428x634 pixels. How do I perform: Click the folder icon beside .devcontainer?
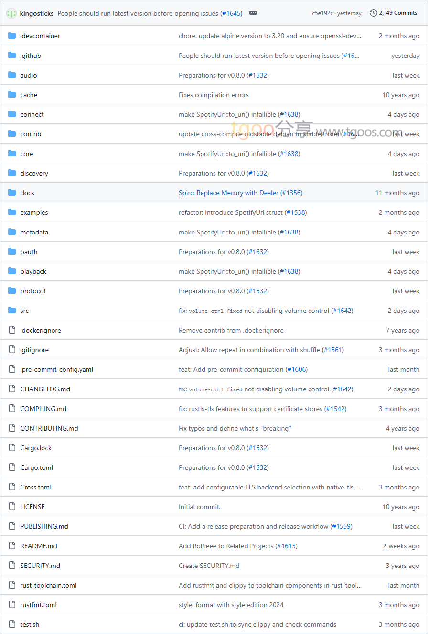(x=12, y=36)
